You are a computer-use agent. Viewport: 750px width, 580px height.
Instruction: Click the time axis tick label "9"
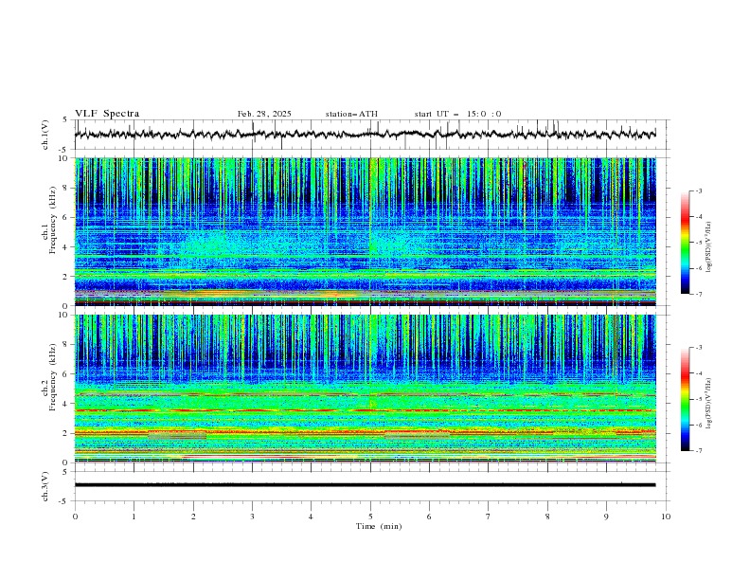tap(606, 517)
